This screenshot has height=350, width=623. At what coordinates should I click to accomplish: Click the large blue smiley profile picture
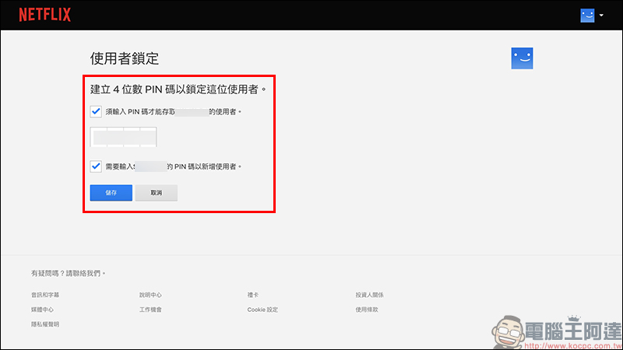pyautogui.click(x=522, y=58)
